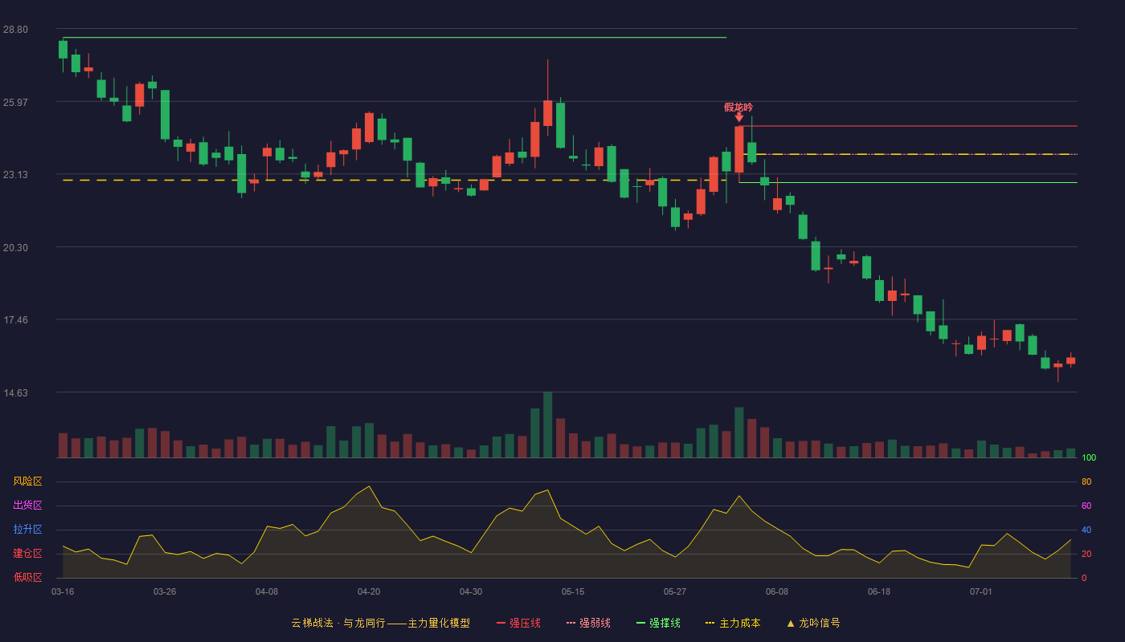
Task: Click the 05-15 date label
Action: 573,591
